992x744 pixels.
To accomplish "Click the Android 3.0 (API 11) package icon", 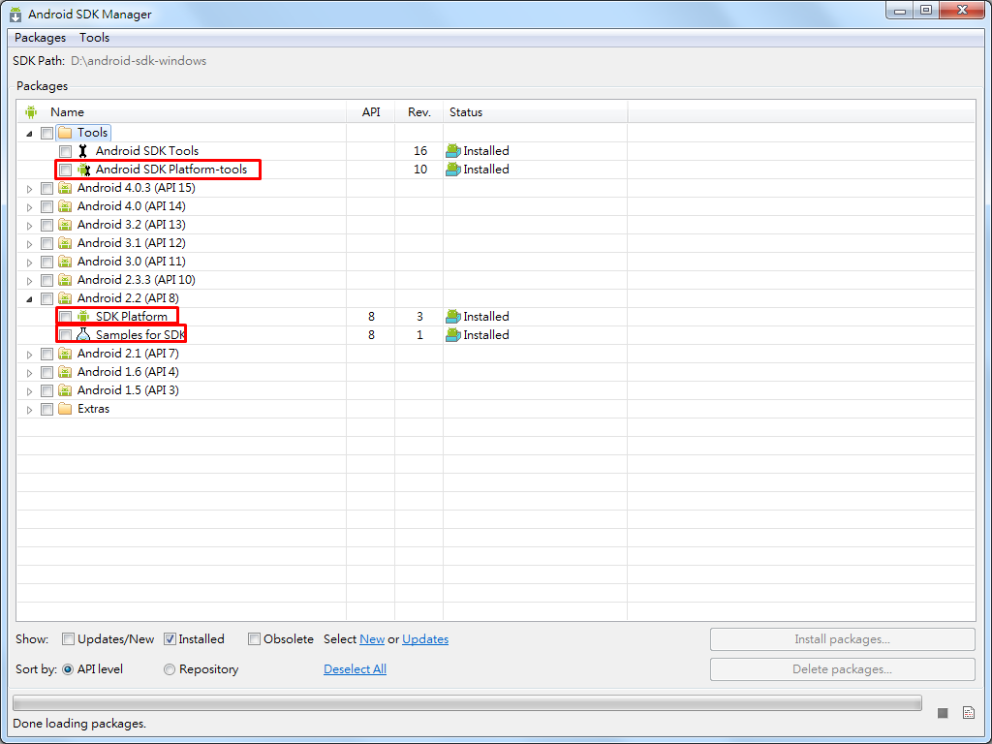I will (x=65, y=262).
